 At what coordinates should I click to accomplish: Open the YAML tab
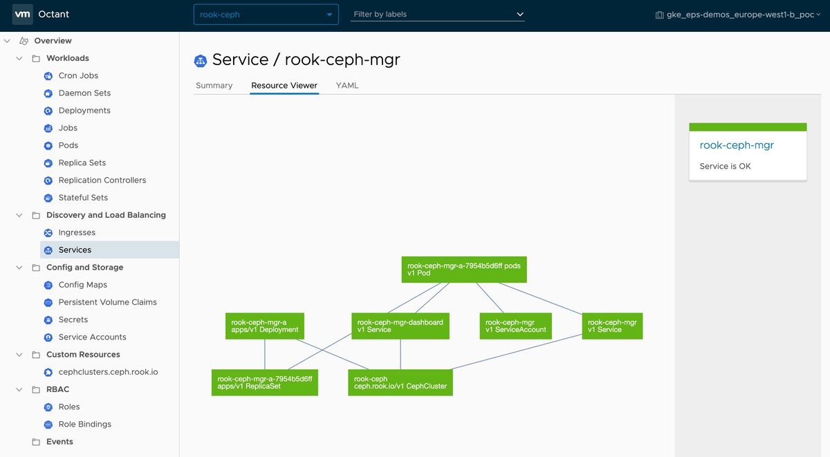[347, 85]
